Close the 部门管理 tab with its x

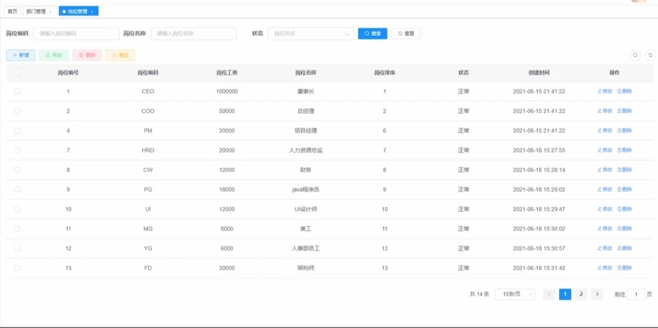[x=50, y=12]
